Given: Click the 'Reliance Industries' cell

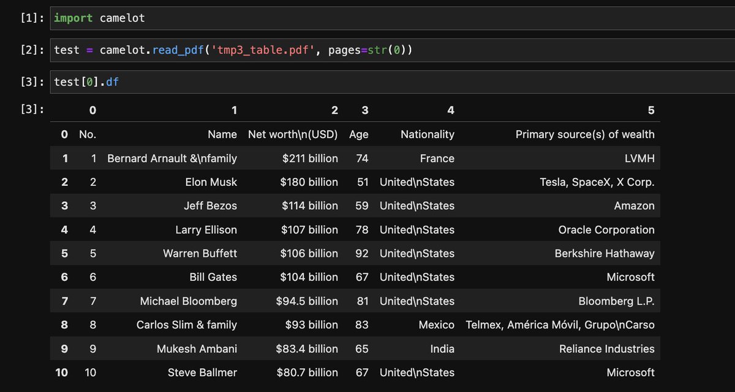Looking at the screenshot, I should pos(607,349).
